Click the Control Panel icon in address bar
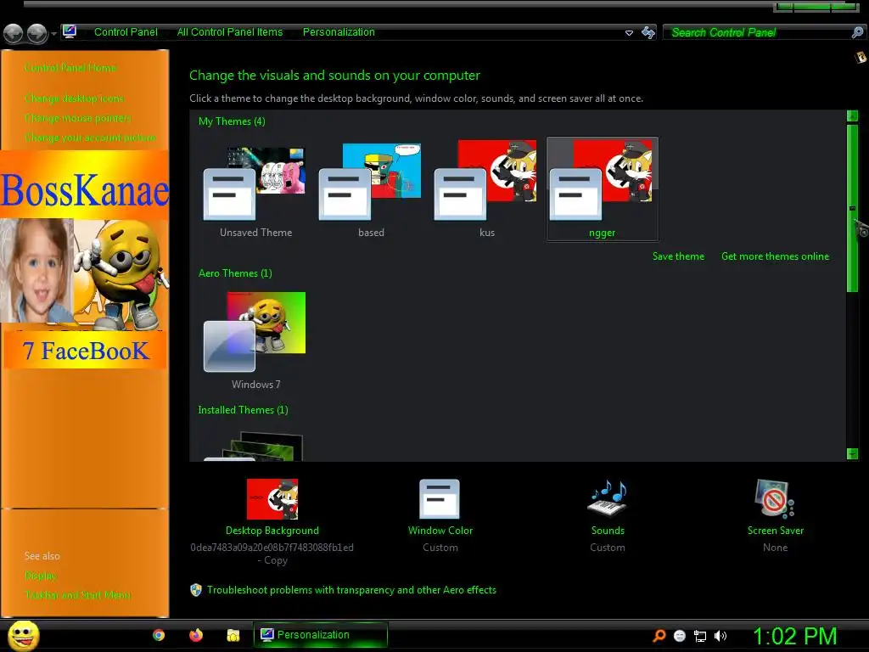Image resolution: width=869 pixels, height=652 pixels. [x=70, y=31]
